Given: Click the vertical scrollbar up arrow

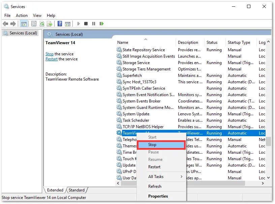Looking at the screenshot, I should 268,42.
